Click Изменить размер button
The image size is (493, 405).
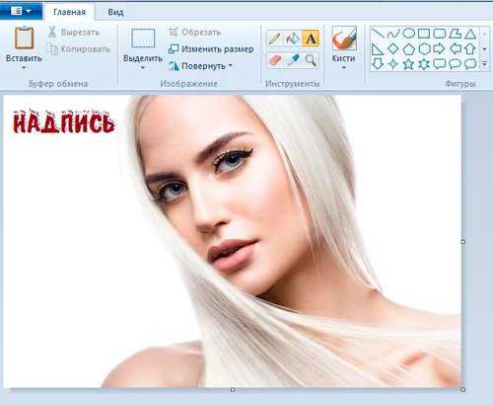click(211, 49)
